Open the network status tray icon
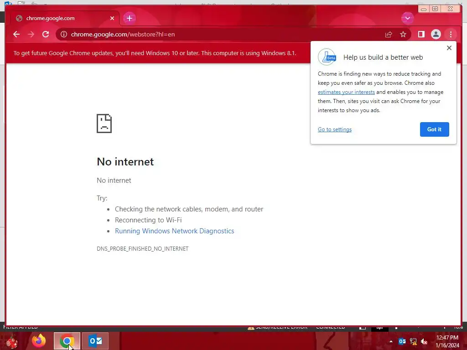Screen dimensions: 467x350 coord(413,341)
